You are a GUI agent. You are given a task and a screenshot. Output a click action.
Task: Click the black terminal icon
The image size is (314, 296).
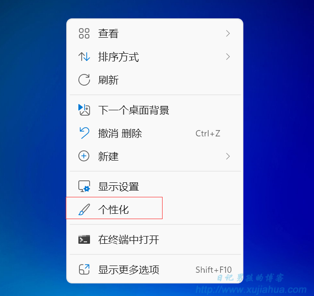[x=84, y=239]
